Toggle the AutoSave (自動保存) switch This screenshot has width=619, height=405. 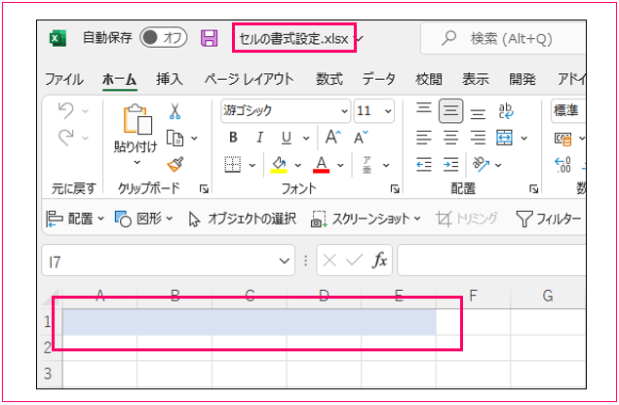tap(163, 38)
